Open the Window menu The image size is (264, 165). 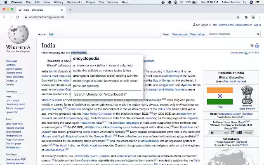coord(113,2)
